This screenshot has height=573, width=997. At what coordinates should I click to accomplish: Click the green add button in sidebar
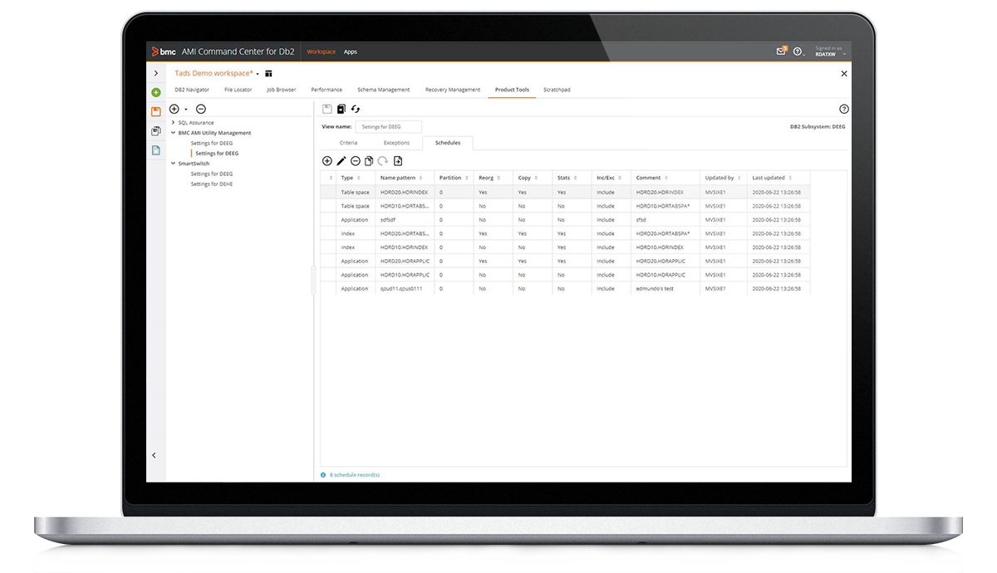coord(155,92)
